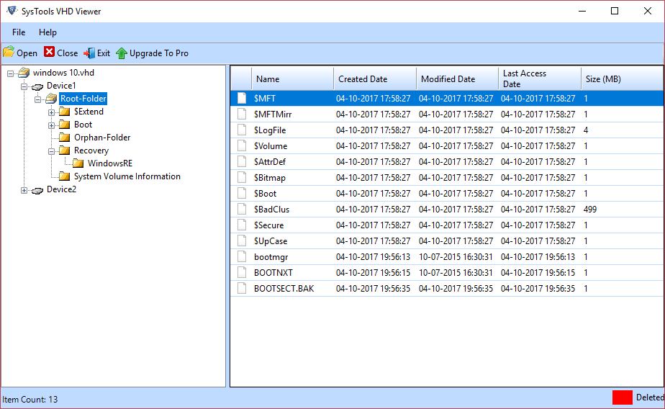Click the size value 4 for $LogFile
The image size is (665, 409).
click(586, 130)
